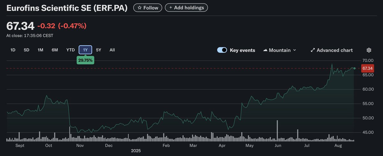Image resolution: width=383 pixels, height=156 pixels.
Task: Click the current price 67.34 heading
Action: coord(20,26)
